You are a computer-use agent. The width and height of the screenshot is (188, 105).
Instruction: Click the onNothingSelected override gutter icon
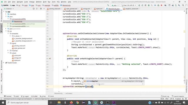tap(50, 59)
